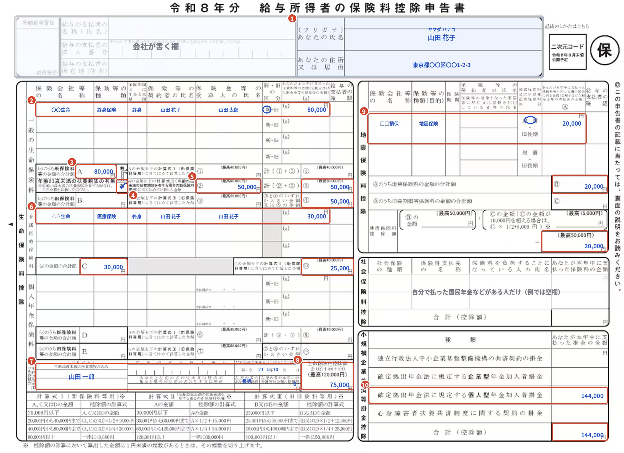
Task: Click the furigana ヤマダ ハナコ
Action: (441, 30)
